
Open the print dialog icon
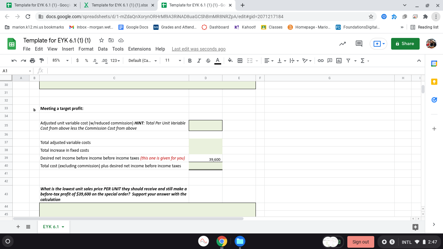coord(32,61)
